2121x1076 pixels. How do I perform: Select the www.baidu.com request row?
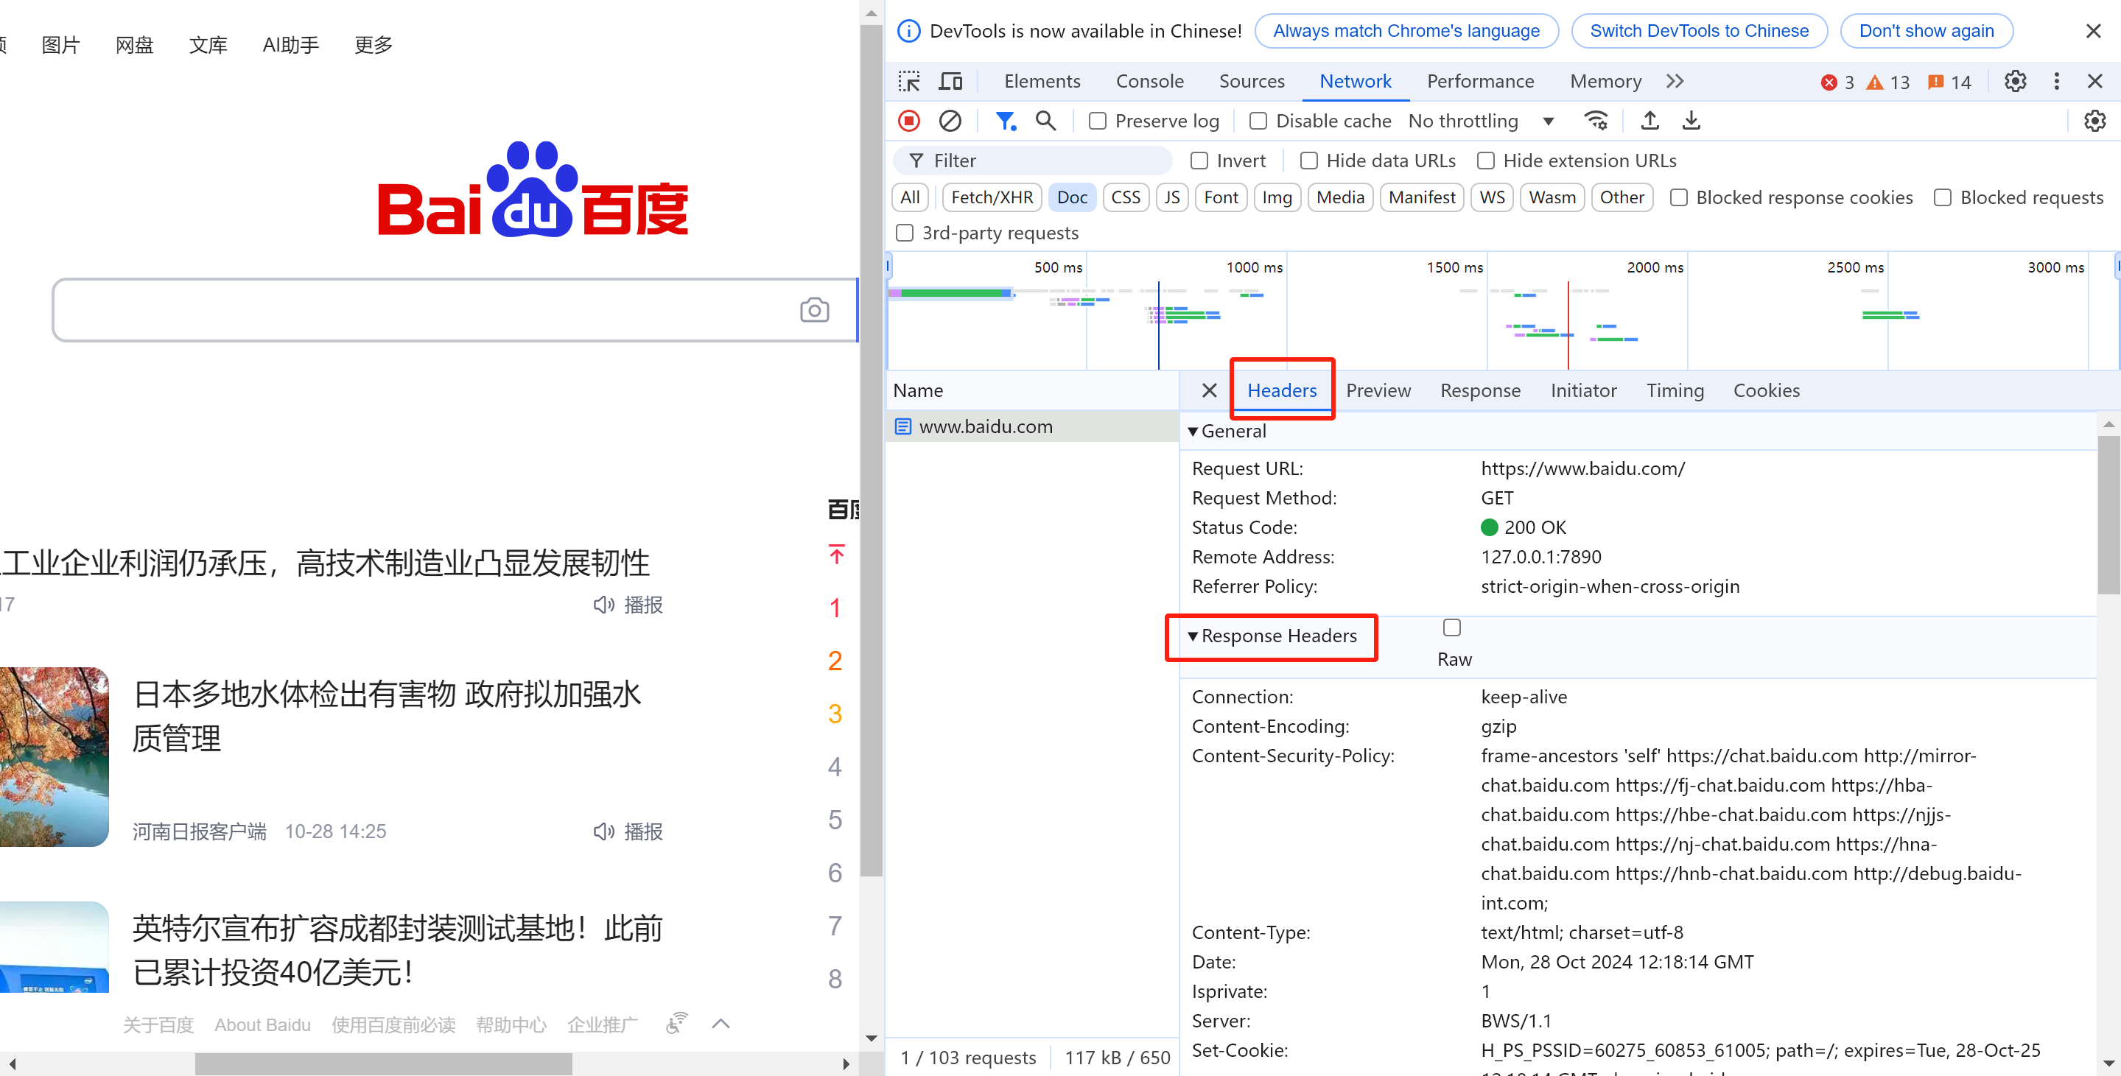pos(1033,426)
